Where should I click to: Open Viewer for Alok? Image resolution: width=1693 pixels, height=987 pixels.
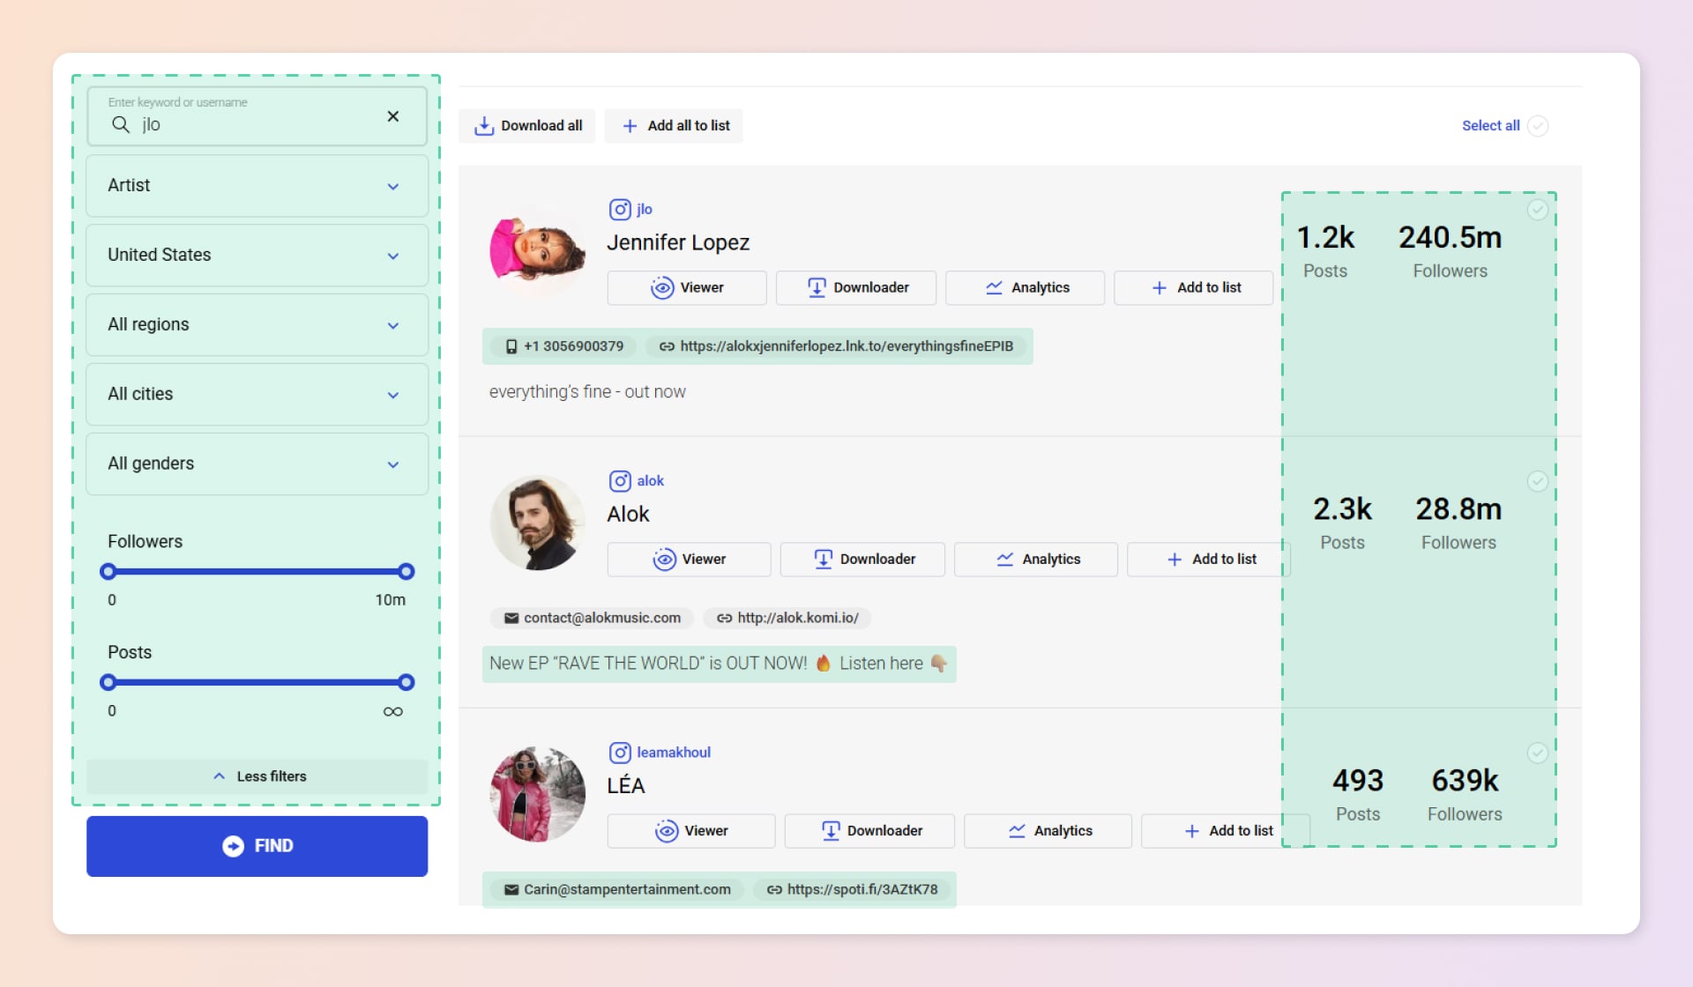(689, 560)
